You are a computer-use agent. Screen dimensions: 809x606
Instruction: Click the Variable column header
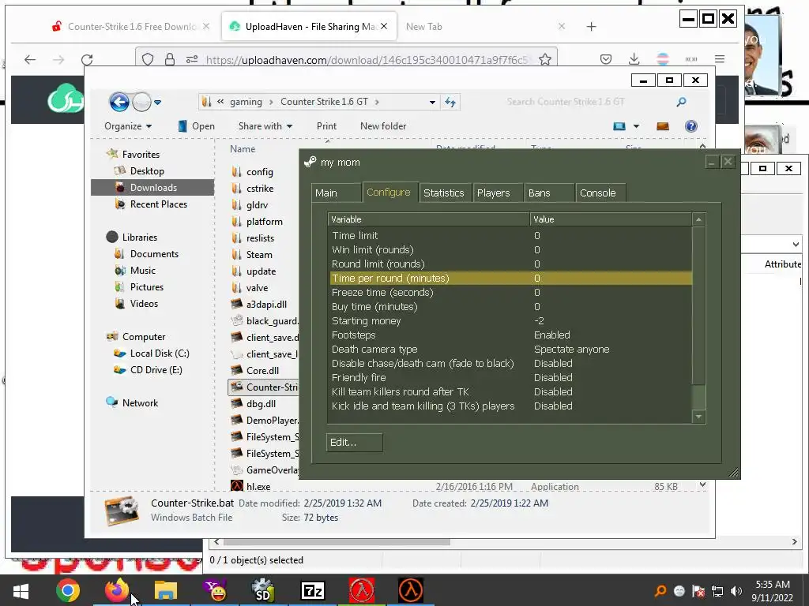(x=429, y=219)
